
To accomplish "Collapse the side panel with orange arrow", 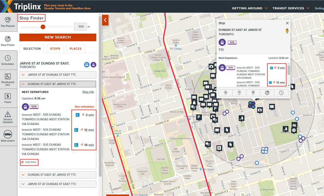I will (105, 20).
